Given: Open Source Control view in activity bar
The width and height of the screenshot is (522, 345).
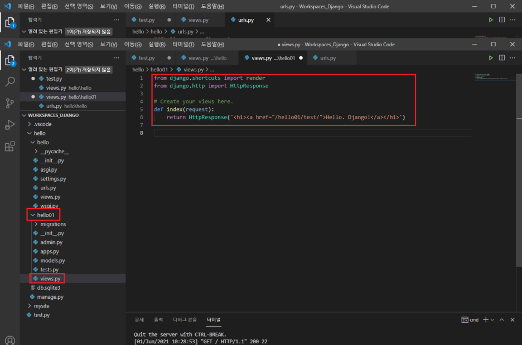Looking at the screenshot, I should 10,104.
